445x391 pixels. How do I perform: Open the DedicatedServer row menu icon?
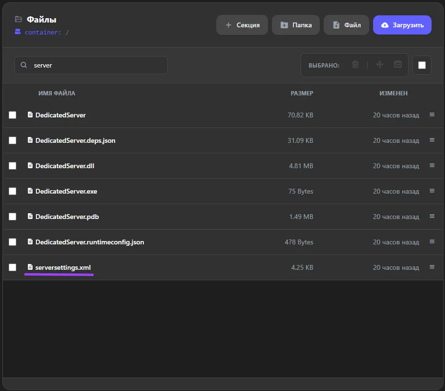tap(432, 115)
